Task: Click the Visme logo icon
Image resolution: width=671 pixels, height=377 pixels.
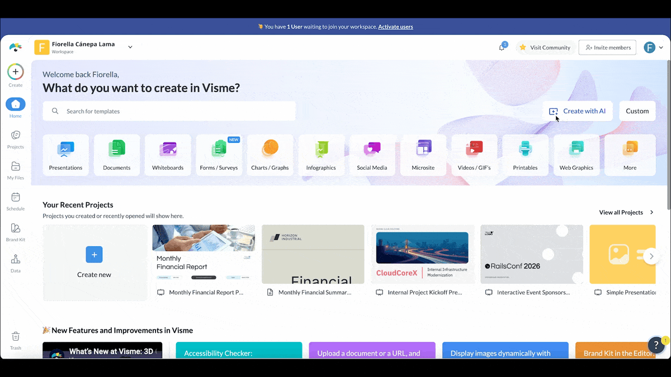Action: (16, 47)
